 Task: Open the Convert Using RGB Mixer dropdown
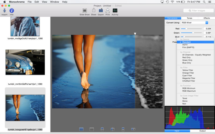(x=195, y=23)
